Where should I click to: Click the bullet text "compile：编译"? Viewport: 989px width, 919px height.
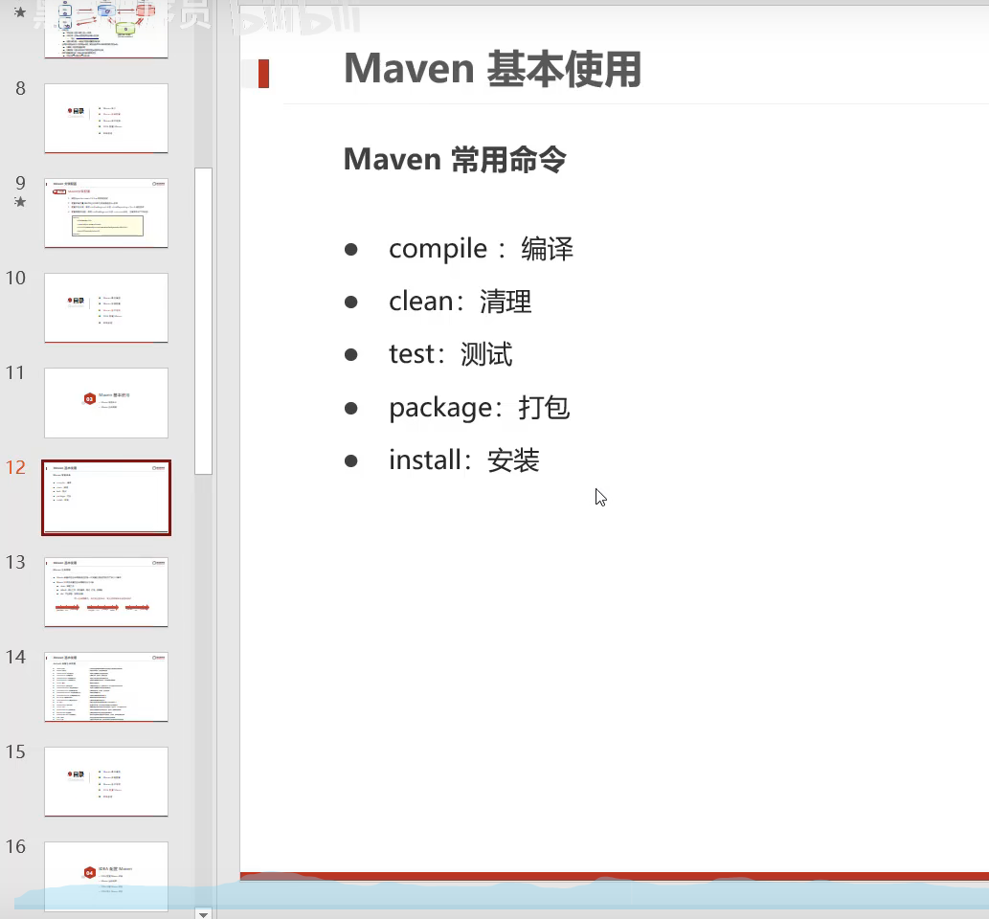(481, 249)
